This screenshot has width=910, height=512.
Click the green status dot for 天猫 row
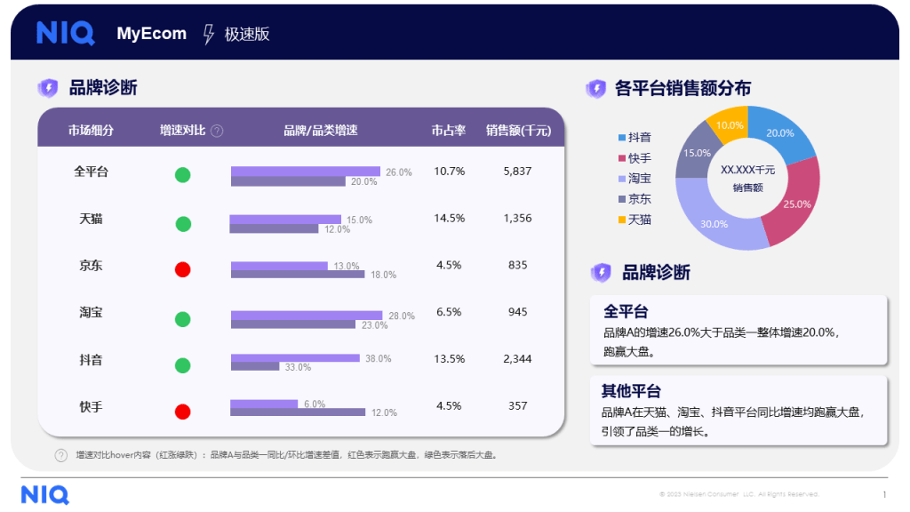(x=183, y=224)
